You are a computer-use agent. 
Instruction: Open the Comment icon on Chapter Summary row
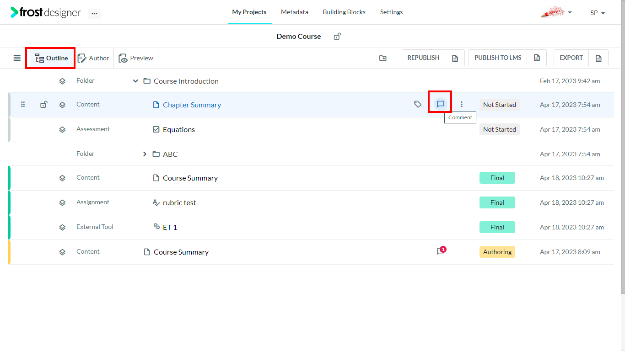[441, 104]
